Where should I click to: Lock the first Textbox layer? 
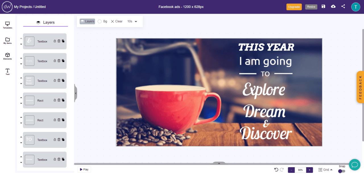(55, 41)
